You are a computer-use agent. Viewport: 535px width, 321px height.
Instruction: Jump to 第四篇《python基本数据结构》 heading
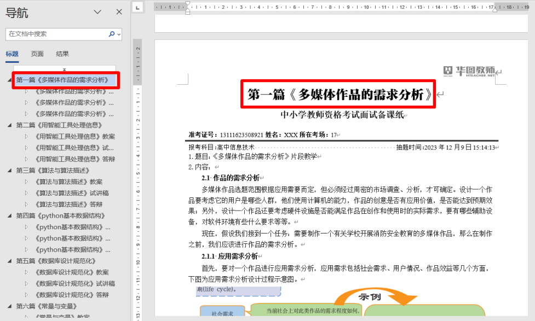point(60,215)
